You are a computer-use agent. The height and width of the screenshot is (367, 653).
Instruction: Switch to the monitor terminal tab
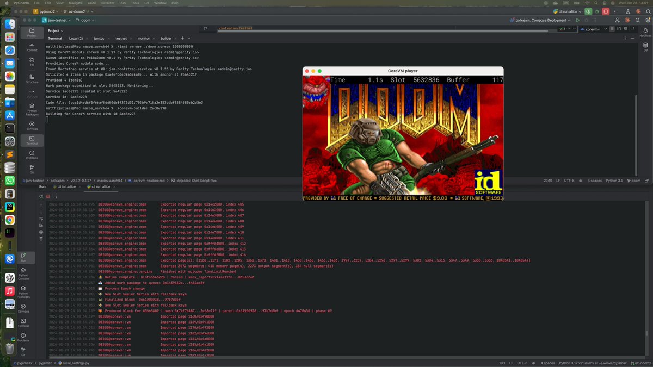pyautogui.click(x=144, y=39)
